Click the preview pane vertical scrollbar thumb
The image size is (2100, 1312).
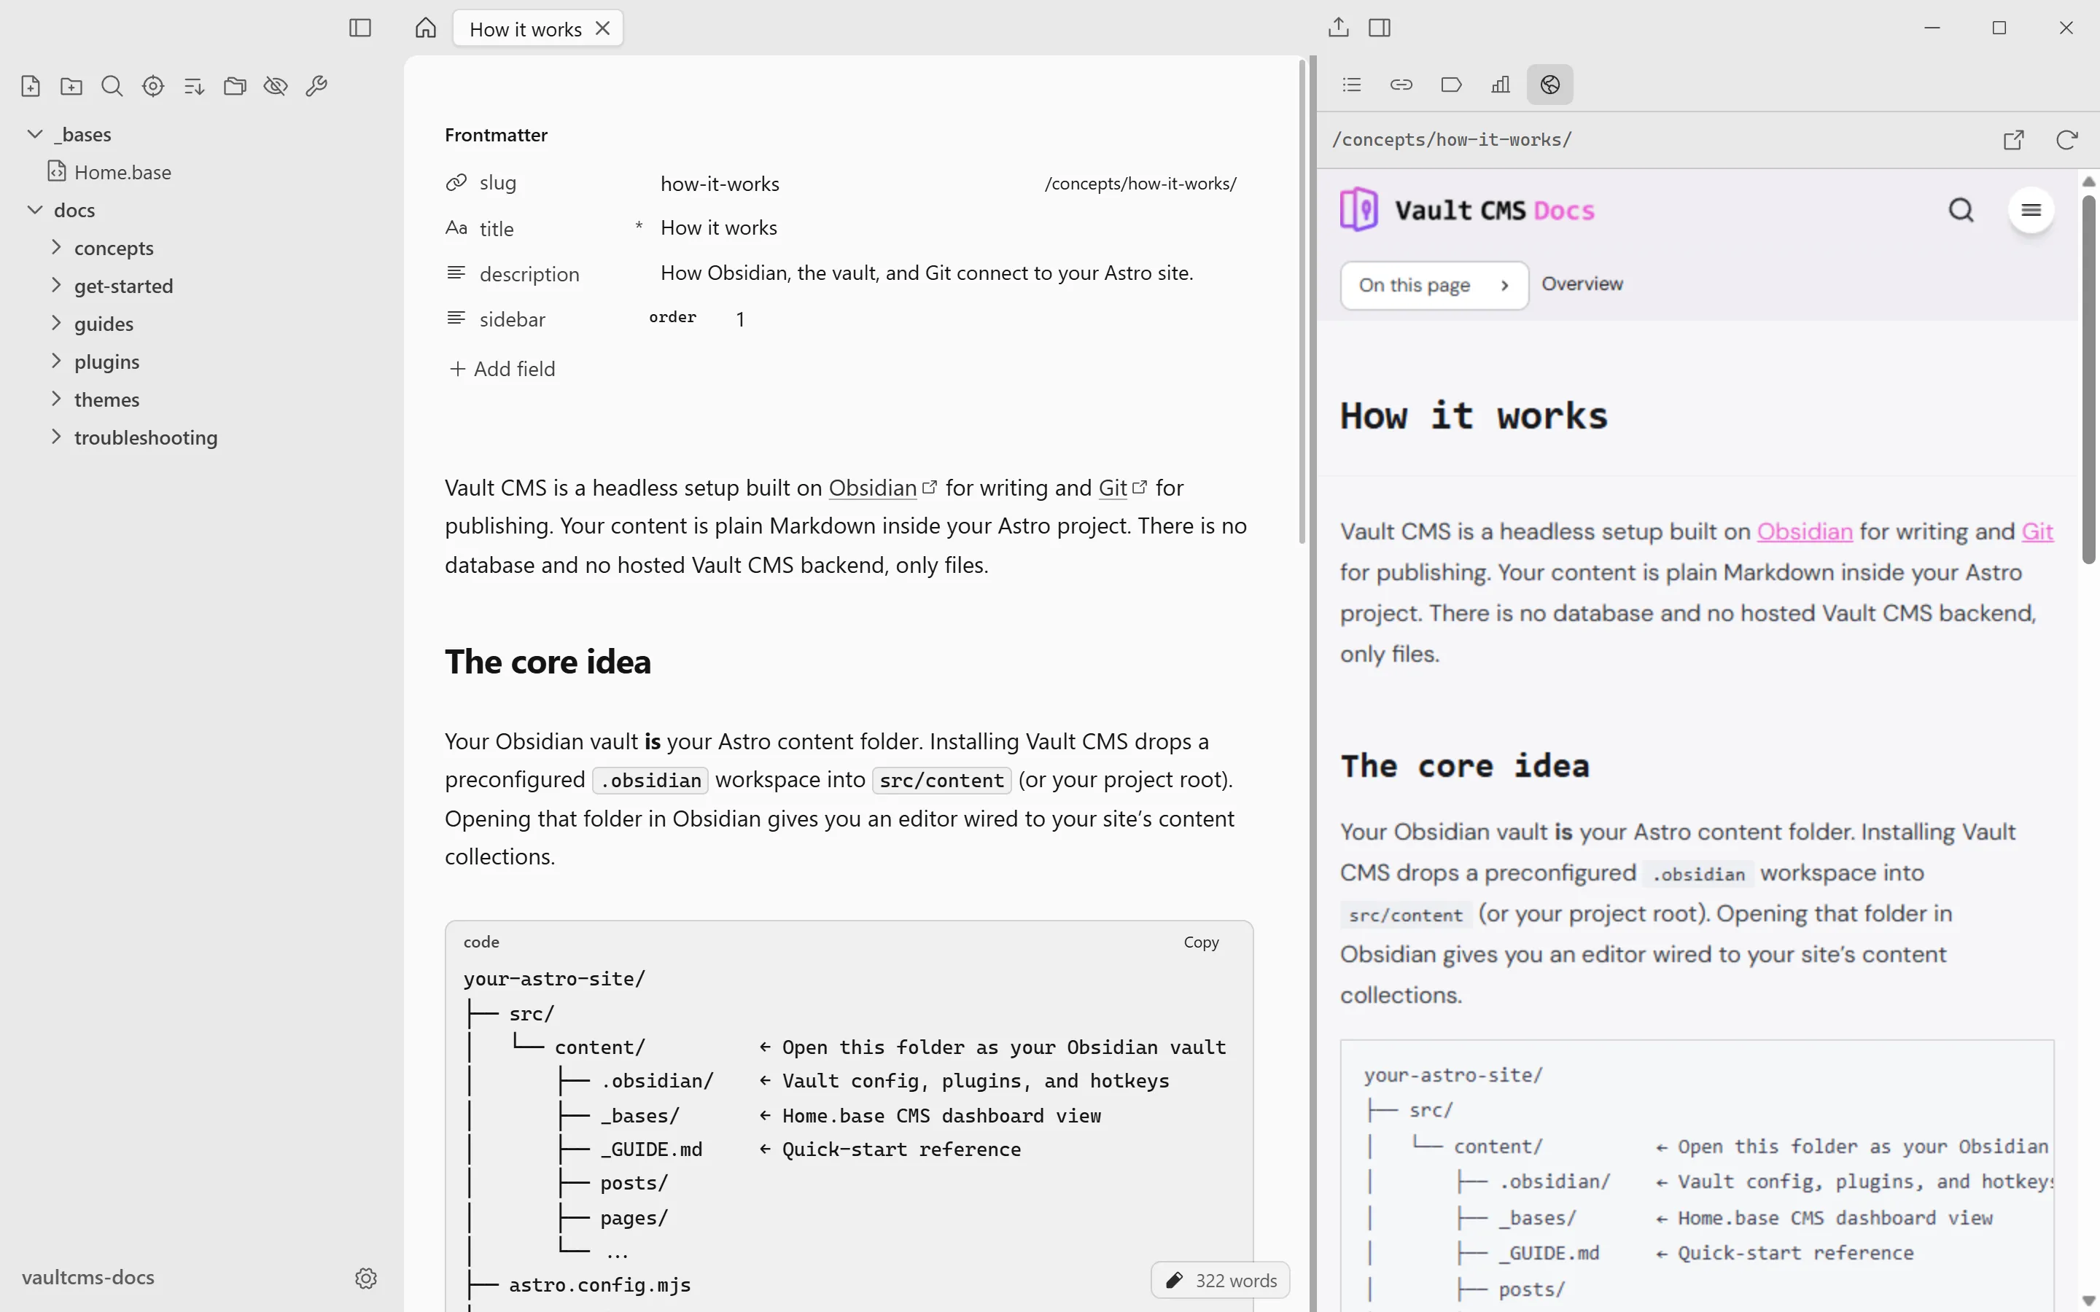coord(2089,379)
